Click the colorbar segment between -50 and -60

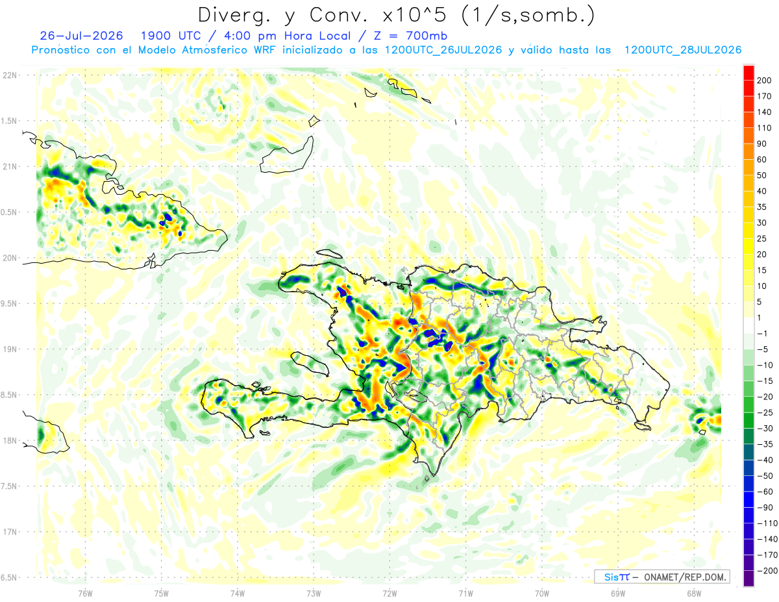(x=748, y=483)
